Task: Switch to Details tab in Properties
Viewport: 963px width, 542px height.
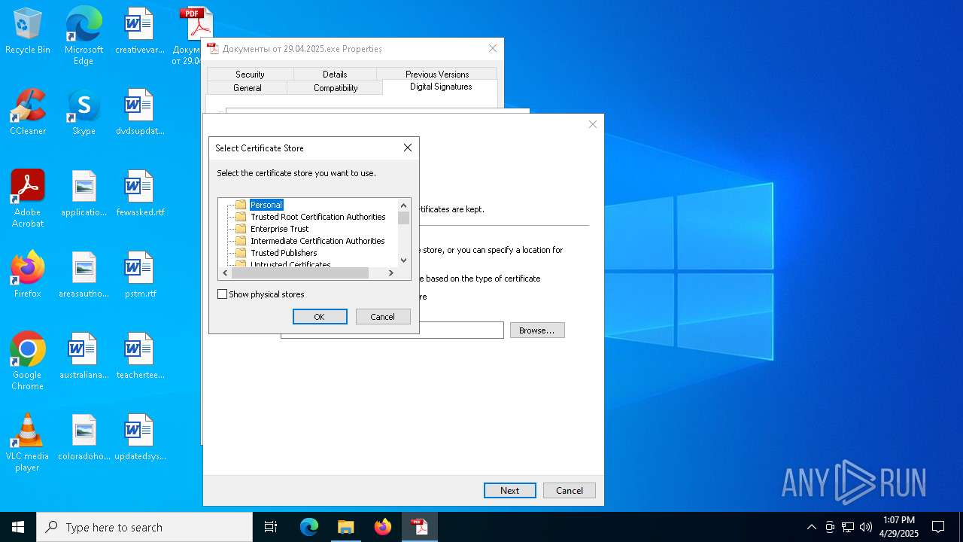Action: [x=335, y=74]
